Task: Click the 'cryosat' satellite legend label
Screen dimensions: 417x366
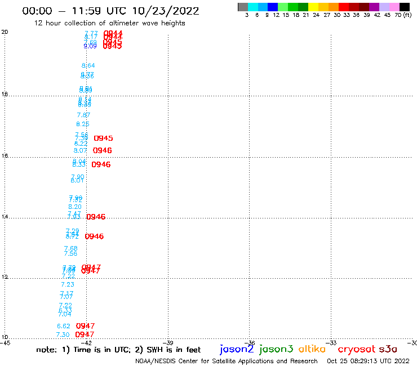Action: [x=357, y=349]
